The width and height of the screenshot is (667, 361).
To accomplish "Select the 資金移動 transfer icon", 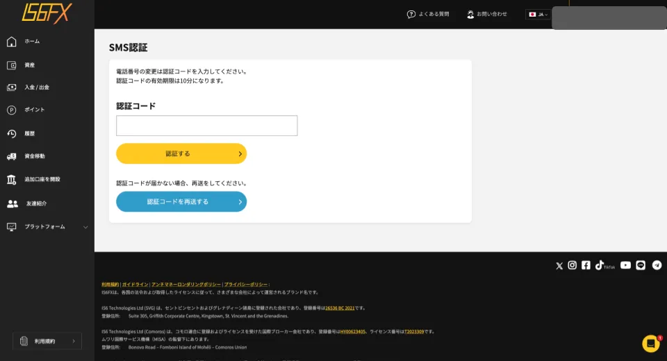I will click(12, 156).
